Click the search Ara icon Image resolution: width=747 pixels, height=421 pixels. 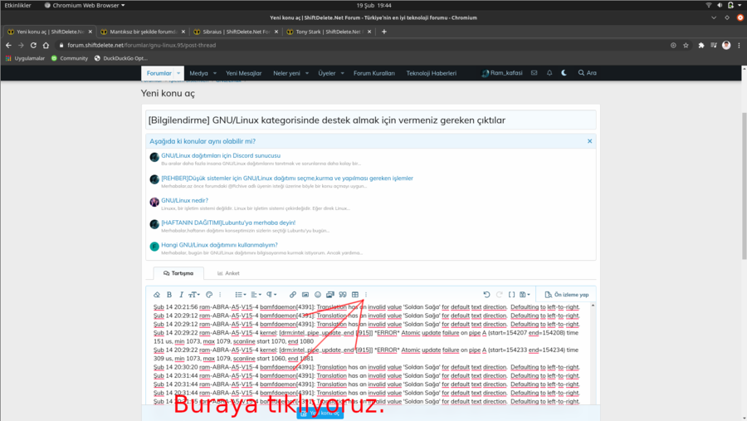click(x=588, y=73)
